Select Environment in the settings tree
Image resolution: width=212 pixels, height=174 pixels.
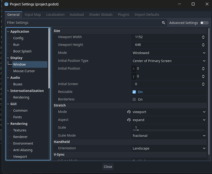point(23,144)
